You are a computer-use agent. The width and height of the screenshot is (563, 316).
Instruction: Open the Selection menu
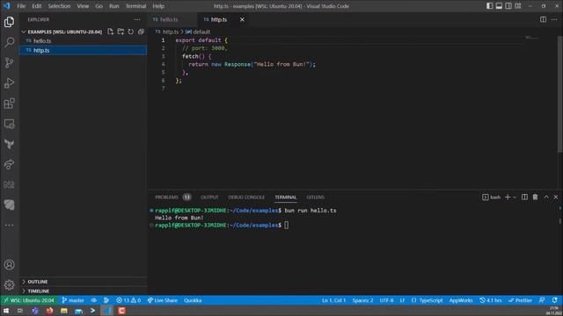click(x=59, y=6)
